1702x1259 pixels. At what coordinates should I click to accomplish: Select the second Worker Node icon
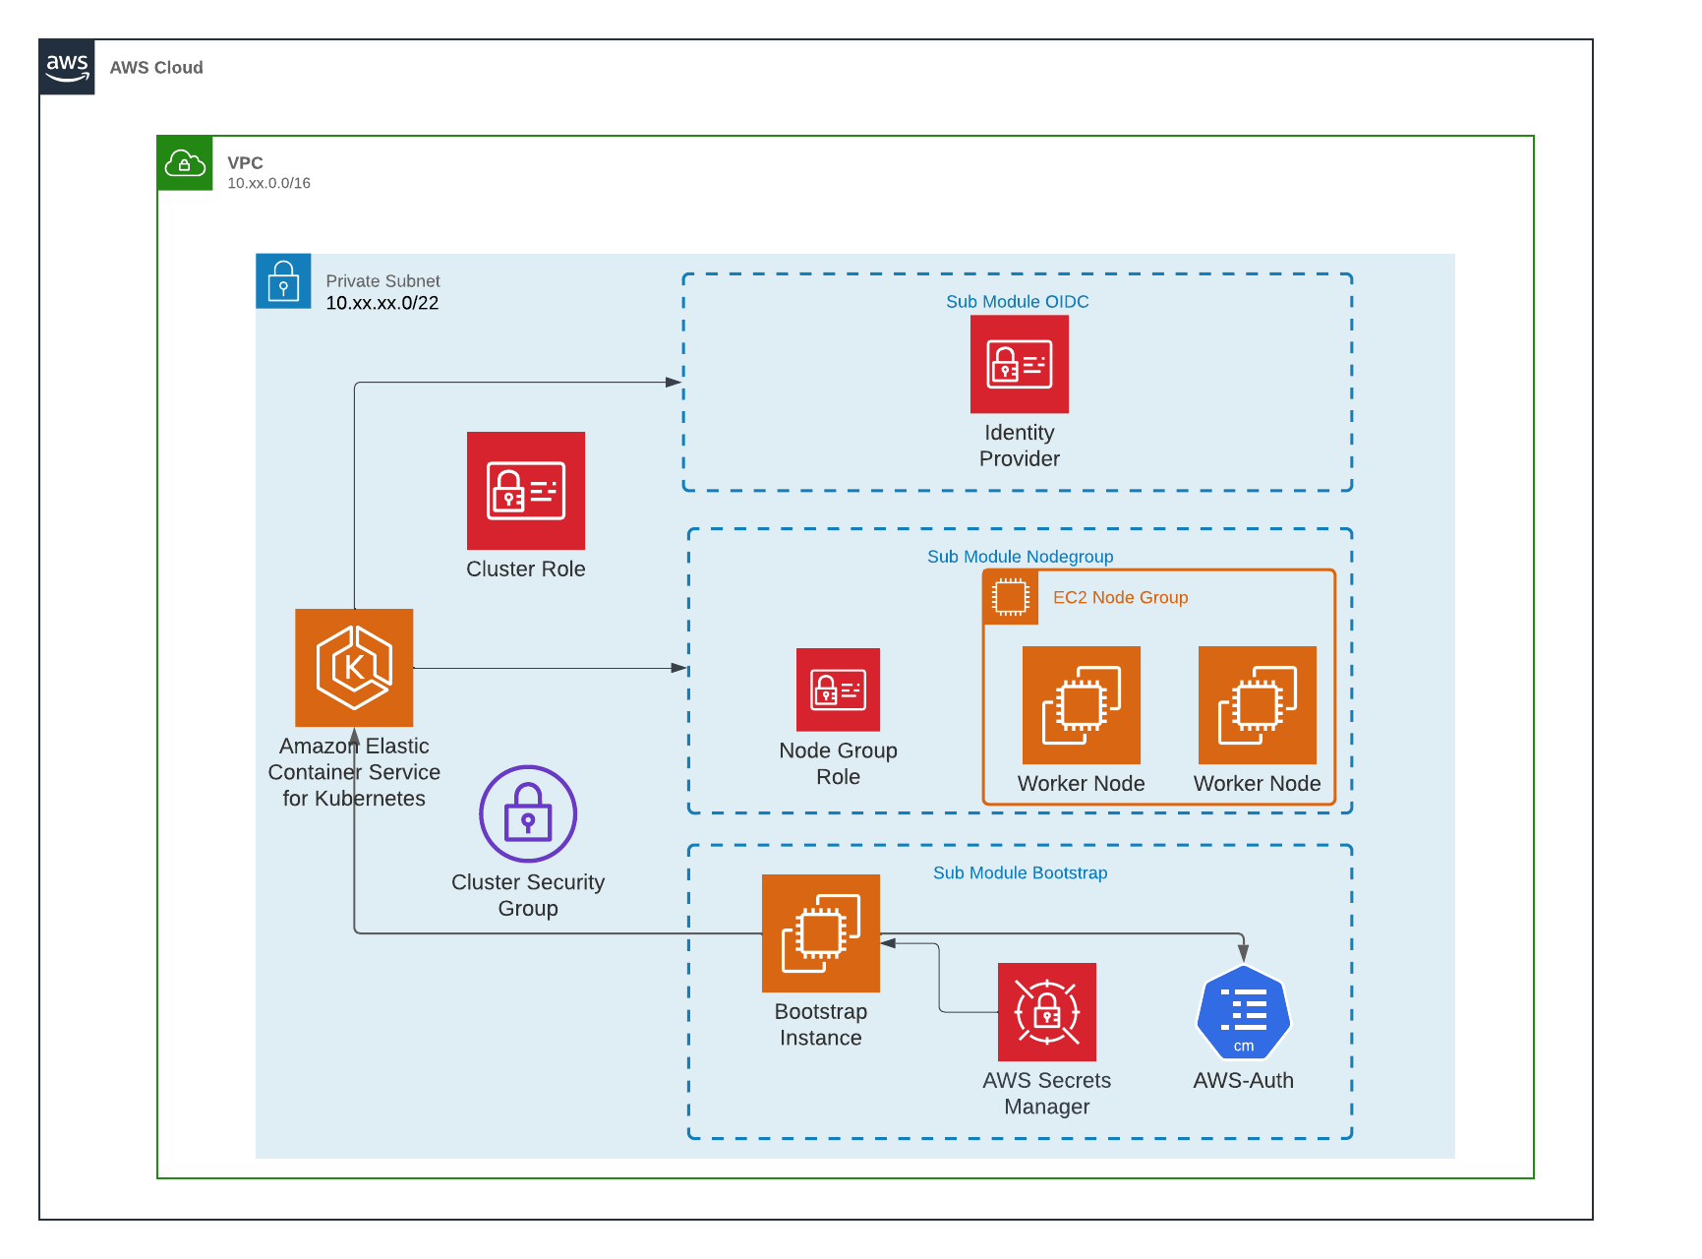click(x=1258, y=705)
